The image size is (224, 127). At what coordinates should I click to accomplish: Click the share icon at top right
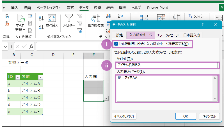[221, 8]
